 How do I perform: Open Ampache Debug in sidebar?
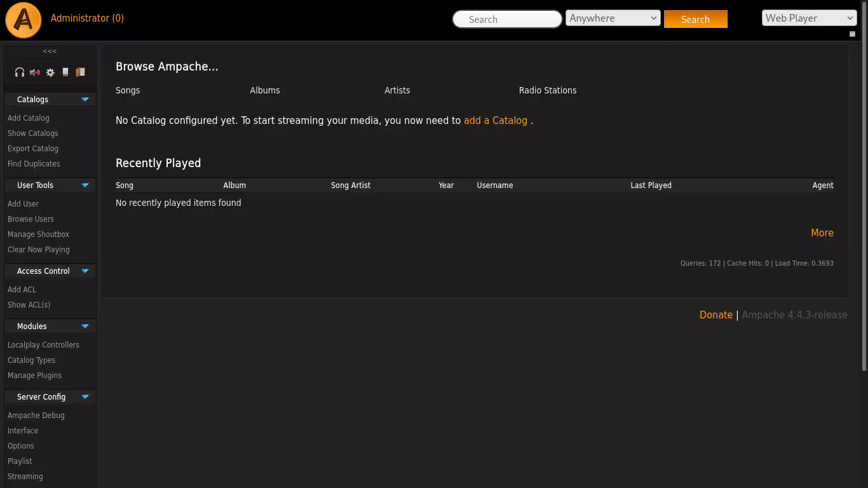36,416
